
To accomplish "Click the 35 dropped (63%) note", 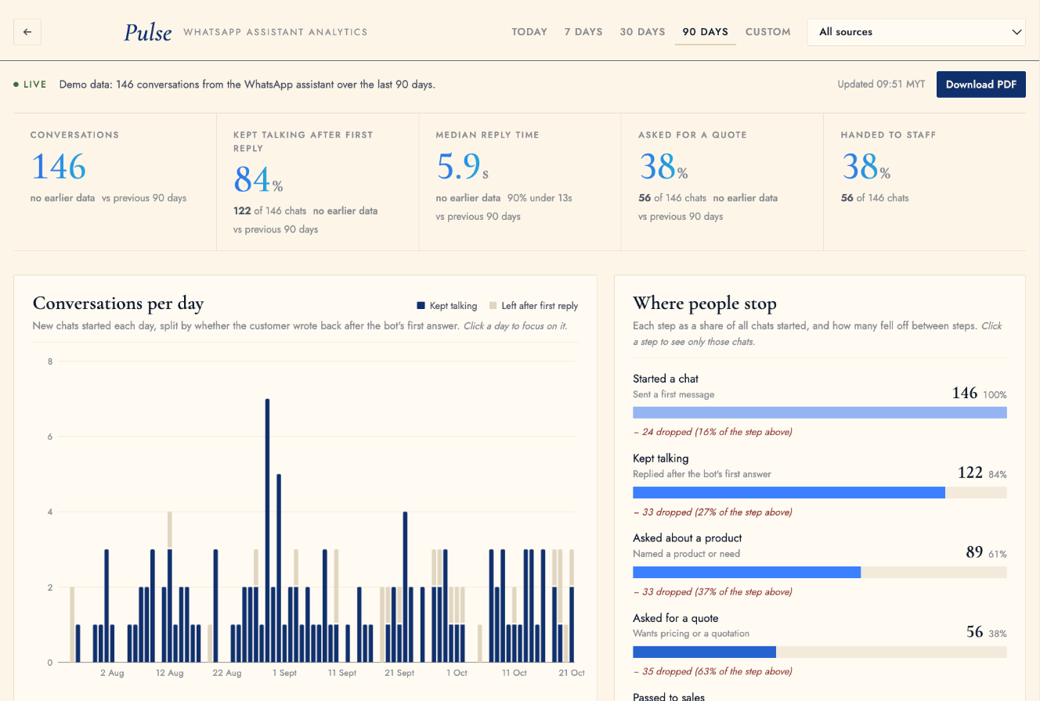I will 712,671.
